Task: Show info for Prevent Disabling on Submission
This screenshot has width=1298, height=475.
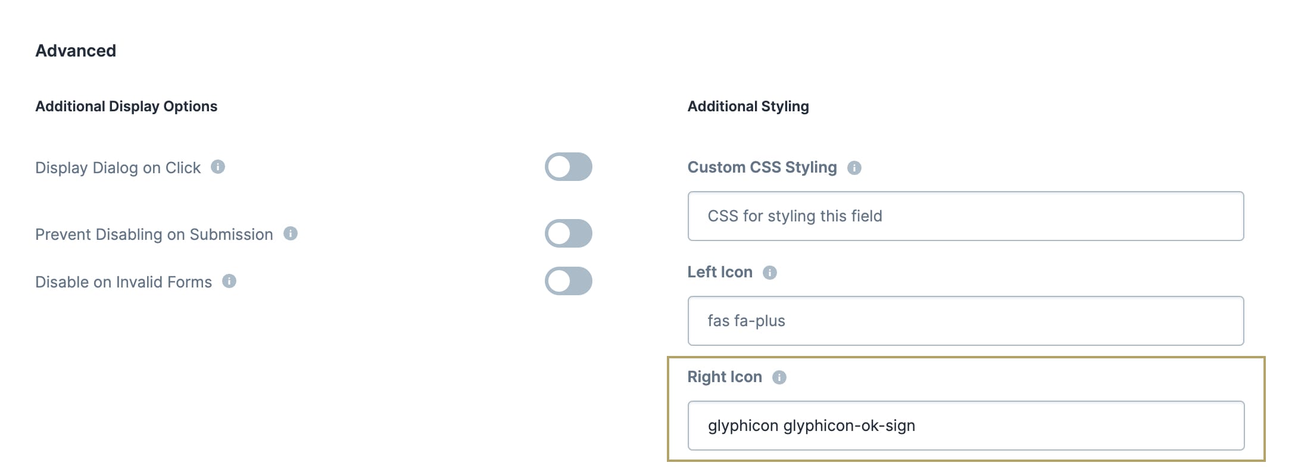Action: 291,233
